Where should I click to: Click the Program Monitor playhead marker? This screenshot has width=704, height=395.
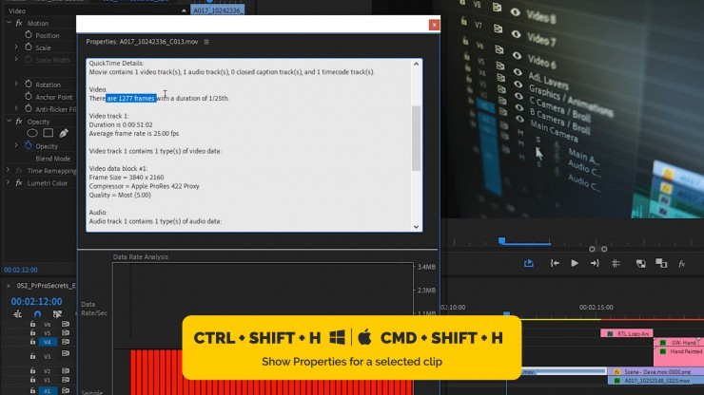tap(501, 241)
